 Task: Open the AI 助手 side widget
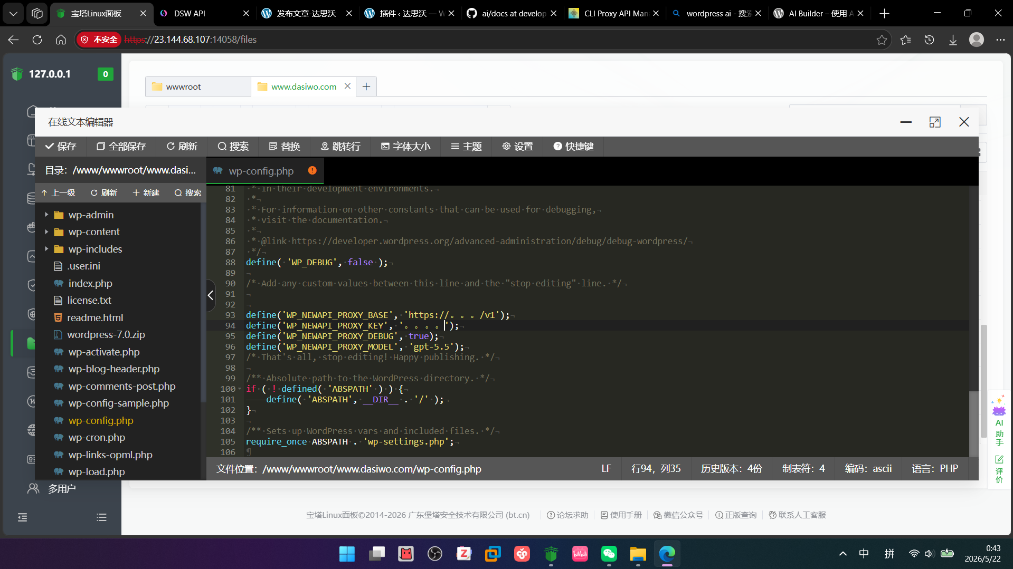(x=999, y=421)
